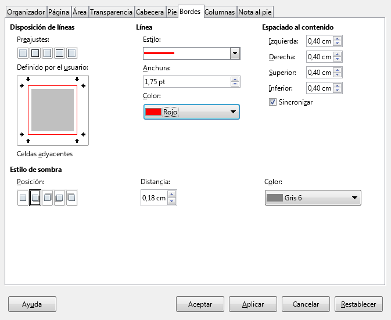The height and width of the screenshot is (320, 391).
Task: Select the no shadow position option
Action: [23, 198]
